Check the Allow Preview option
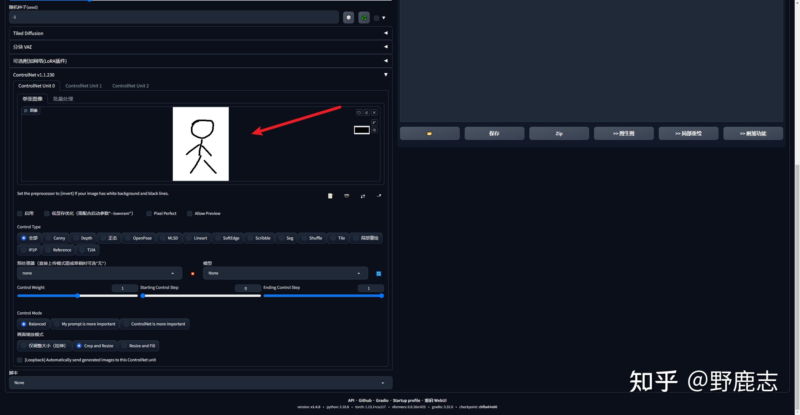 click(190, 214)
